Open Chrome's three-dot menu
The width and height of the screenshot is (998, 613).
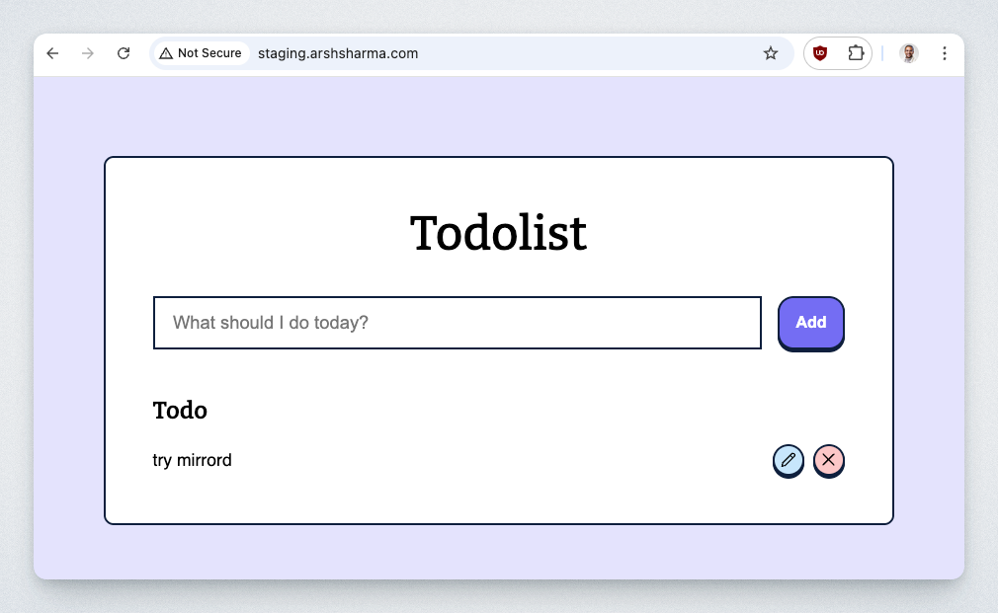click(945, 53)
